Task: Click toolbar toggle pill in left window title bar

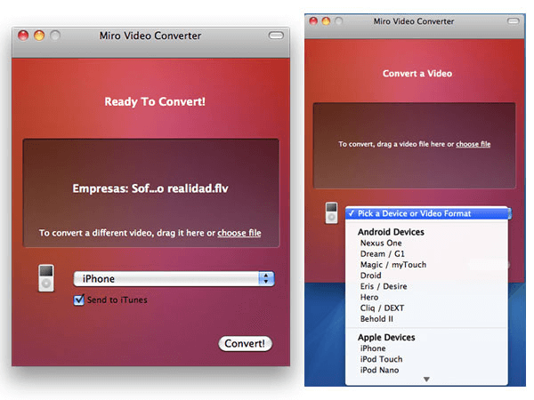Action: click(x=276, y=36)
